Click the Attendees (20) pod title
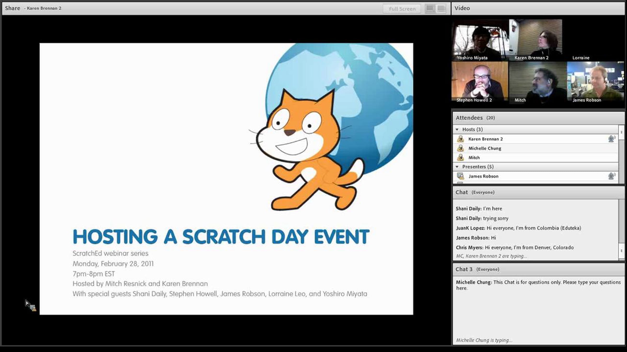This screenshot has width=627, height=352. click(x=475, y=118)
